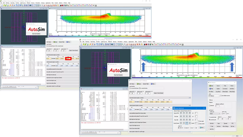Click the lightning bolt icon in front window toolbar
Screen dimensions: 243x137
click(142, 44)
